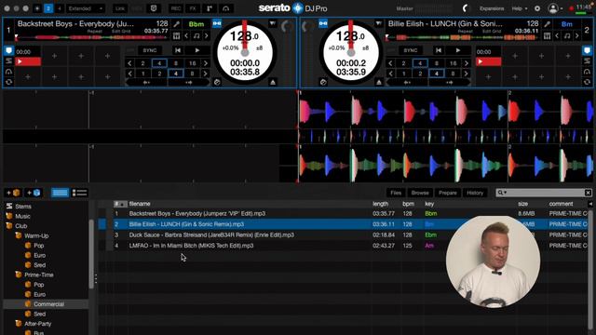Image resolution: width=596 pixels, height=335 pixels.
Task: Open deck 1 tempo options dropdown triangle
Action: 273,24
